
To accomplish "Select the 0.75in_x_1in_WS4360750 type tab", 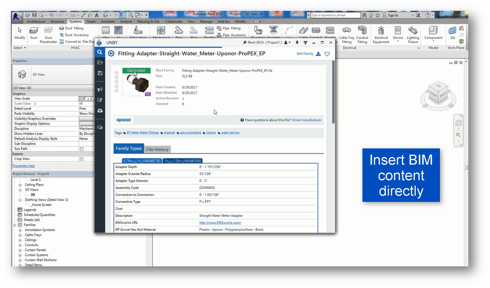I will pos(142,161).
